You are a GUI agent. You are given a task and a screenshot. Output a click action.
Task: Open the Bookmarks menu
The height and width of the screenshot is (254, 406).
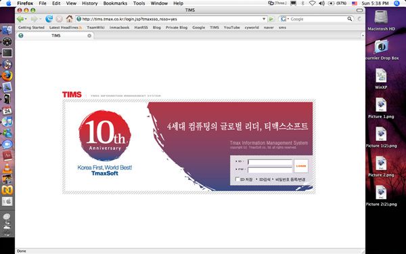(x=115, y=3)
